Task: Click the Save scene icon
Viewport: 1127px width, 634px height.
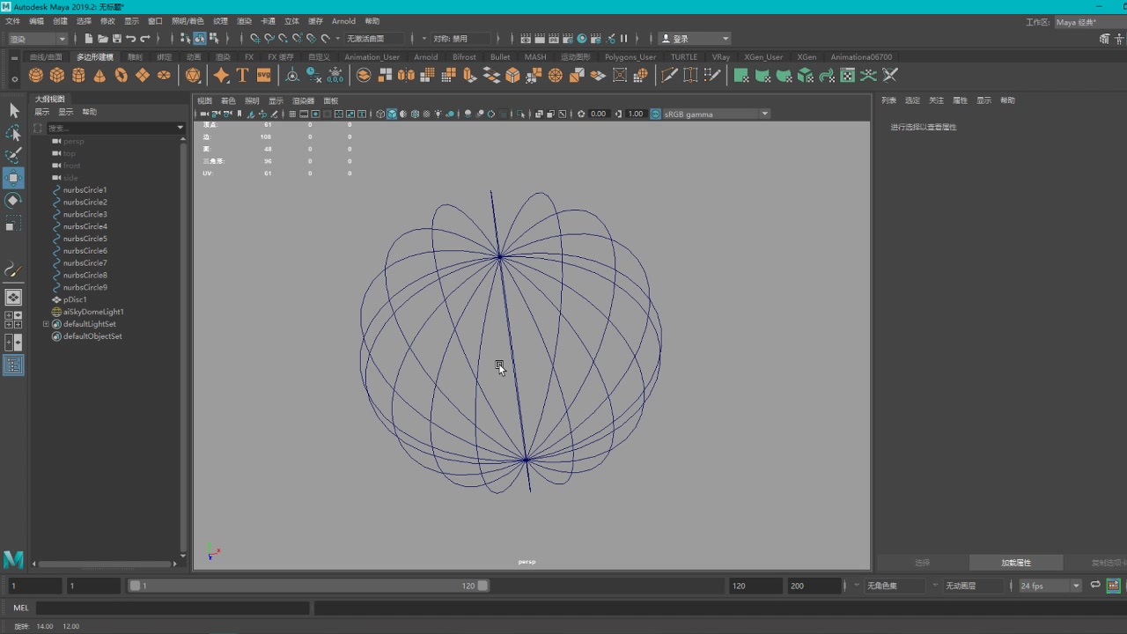Action: (x=117, y=39)
